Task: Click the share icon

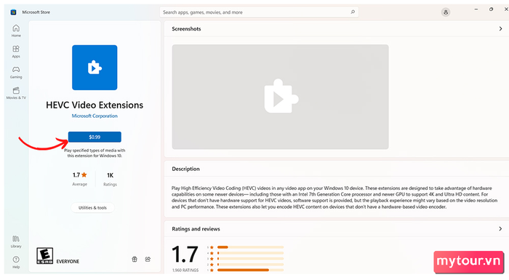Action: click(x=148, y=259)
